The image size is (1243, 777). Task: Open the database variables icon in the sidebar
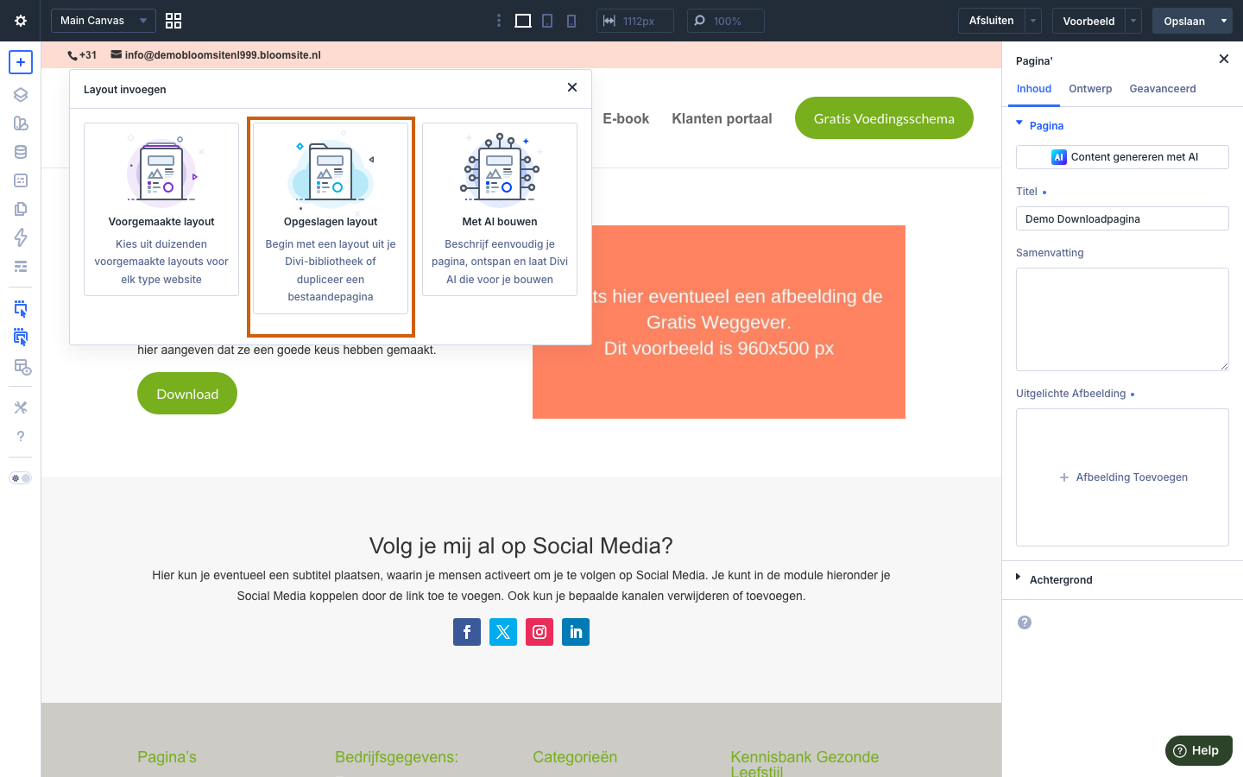(x=21, y=152)
